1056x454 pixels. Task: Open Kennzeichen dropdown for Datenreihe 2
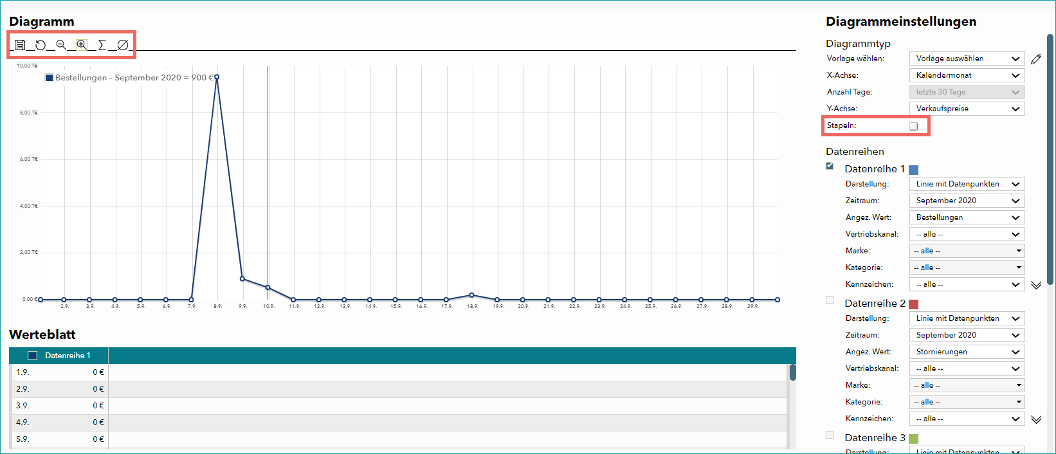(x=967, y=419)
